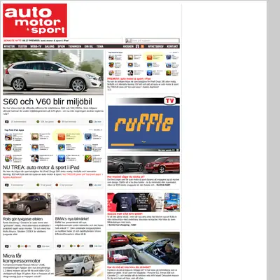Image resolution: width=280 pixels, height=280 pixels.
Task: Click red dislike icon under Rolls article
Action: point(26,246)
